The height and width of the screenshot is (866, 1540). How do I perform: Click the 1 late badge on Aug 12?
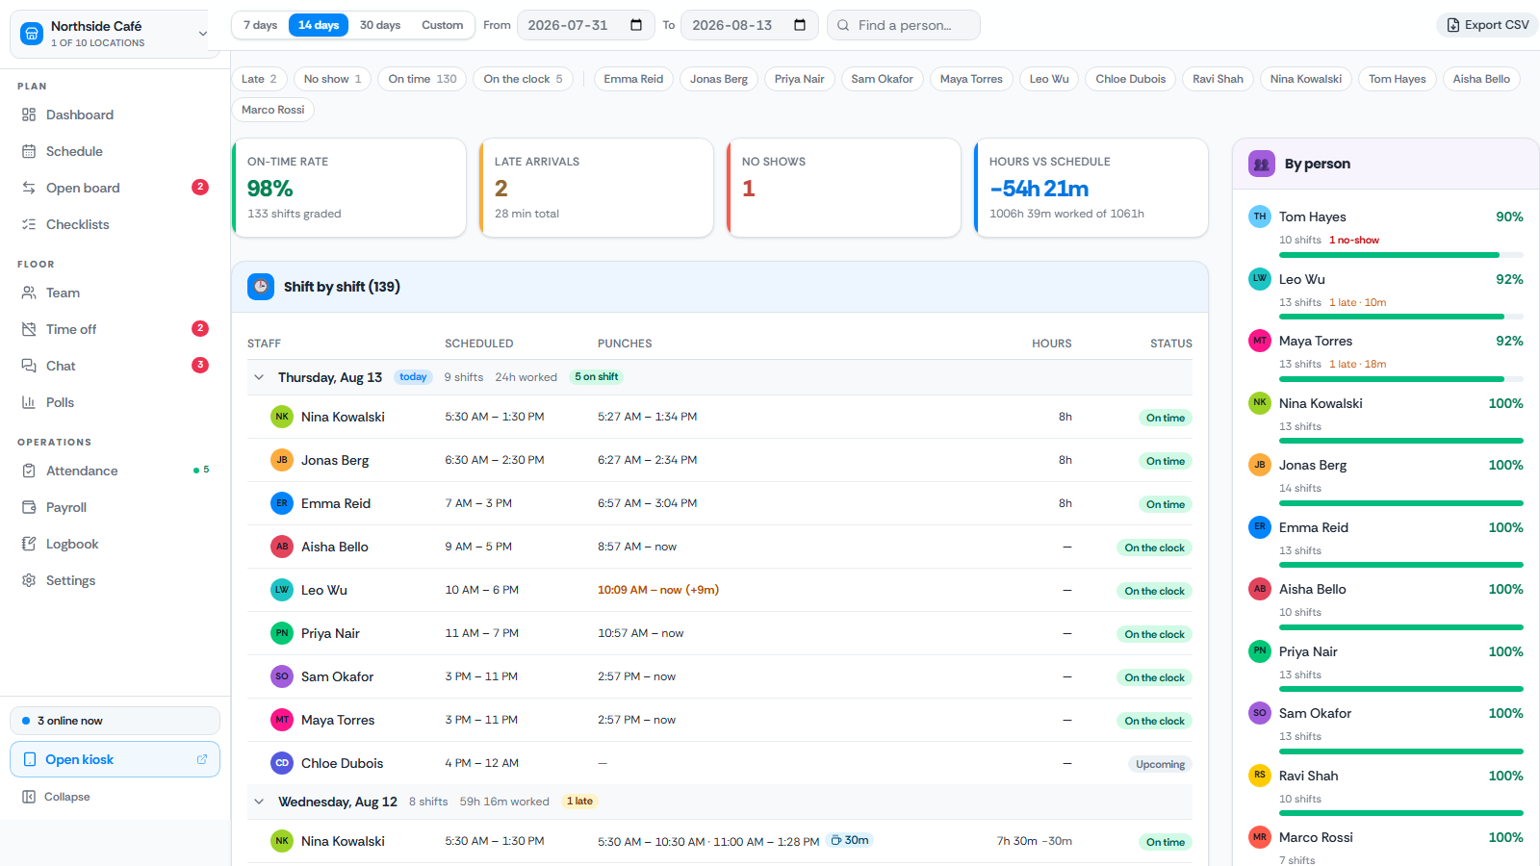click(580, 802)
